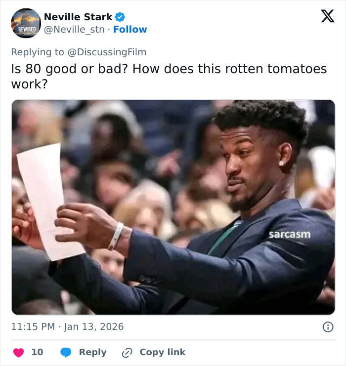The width and height of the screenshot is (346, 366).
Task: Click the blue reply speech bubble icon
Action: [x=66, y=352]
